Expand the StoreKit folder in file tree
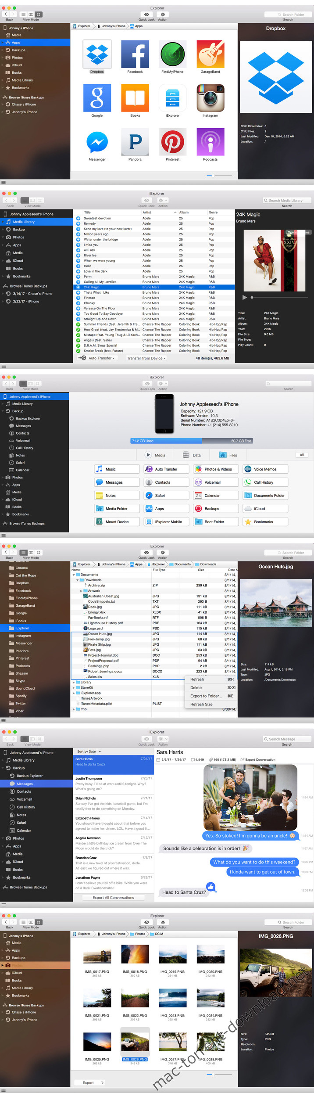Screen dimensions: 314x1093 pos(74,688)
